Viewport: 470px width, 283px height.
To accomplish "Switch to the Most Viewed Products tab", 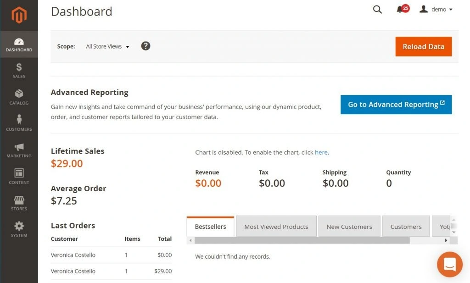I will [x=276, y=226].
